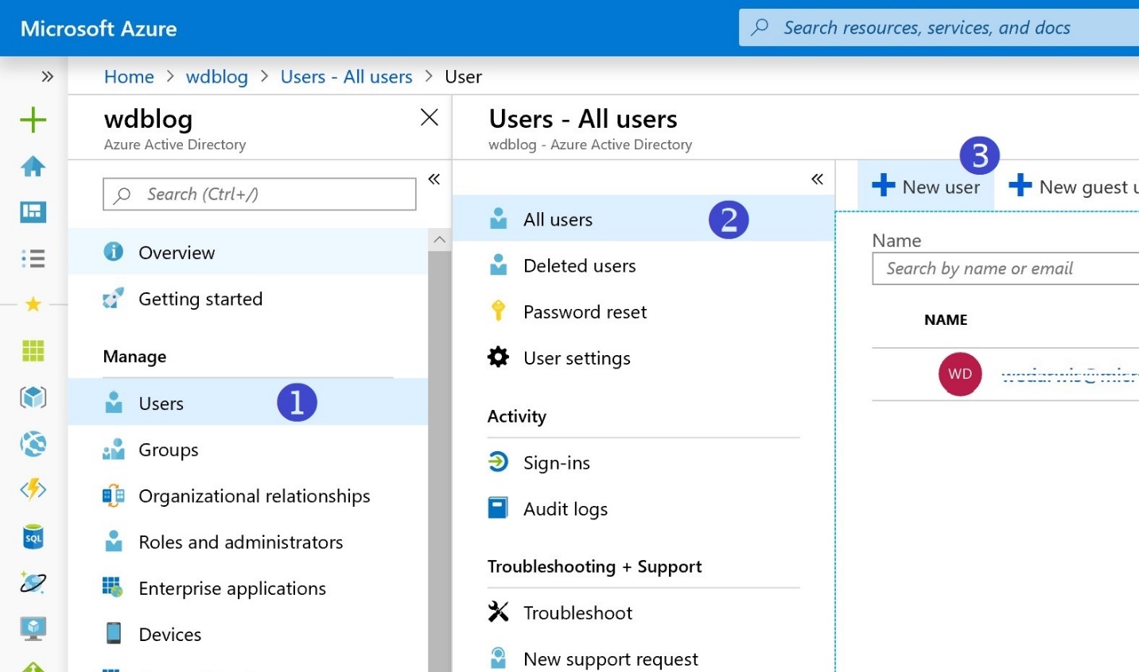Screen dimensions: 1139x672
Task: Open Devices menu item
Action: coord(248,634)
